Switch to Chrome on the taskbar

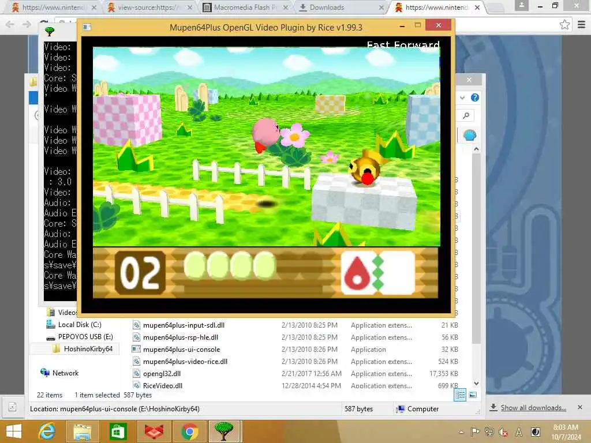189,431
